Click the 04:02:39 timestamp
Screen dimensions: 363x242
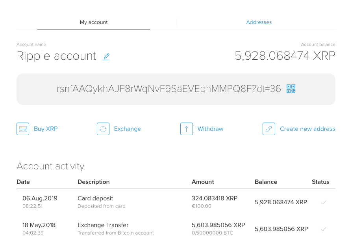(x=33, y=233)
